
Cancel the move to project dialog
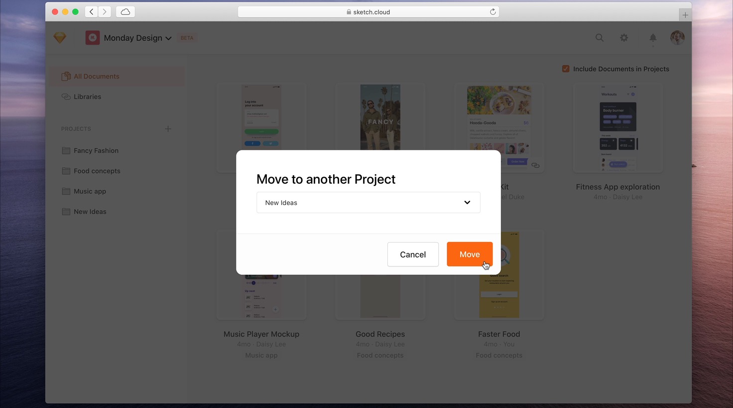[413, 254]
